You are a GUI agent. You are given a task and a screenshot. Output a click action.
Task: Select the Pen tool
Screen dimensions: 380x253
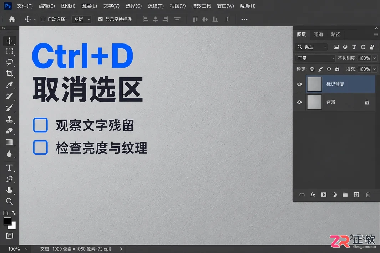click(x=9, y=179)
